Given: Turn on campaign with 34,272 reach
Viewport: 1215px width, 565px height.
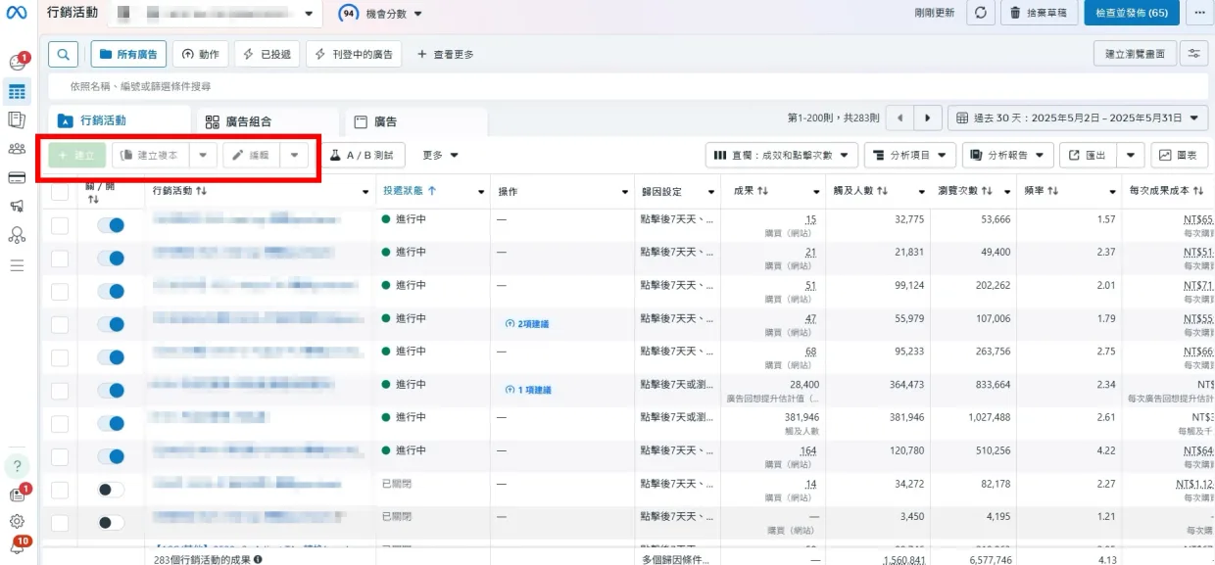Looking at the screenshot, I should (x=112, y=490).
